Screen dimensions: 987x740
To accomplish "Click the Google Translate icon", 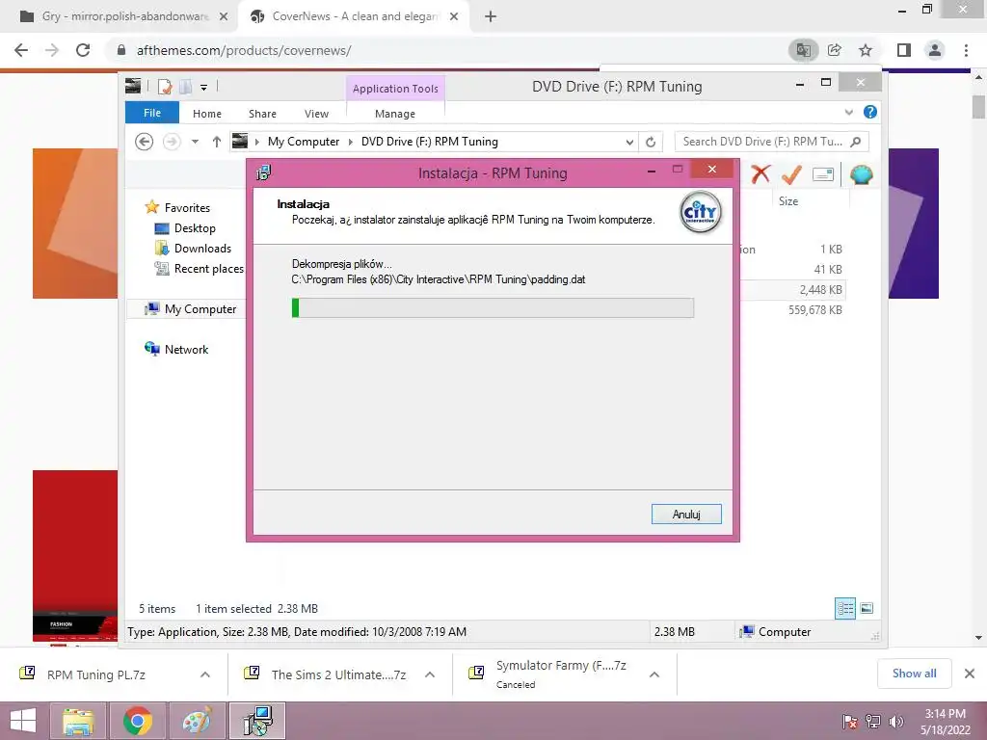I will click(803, 50).
